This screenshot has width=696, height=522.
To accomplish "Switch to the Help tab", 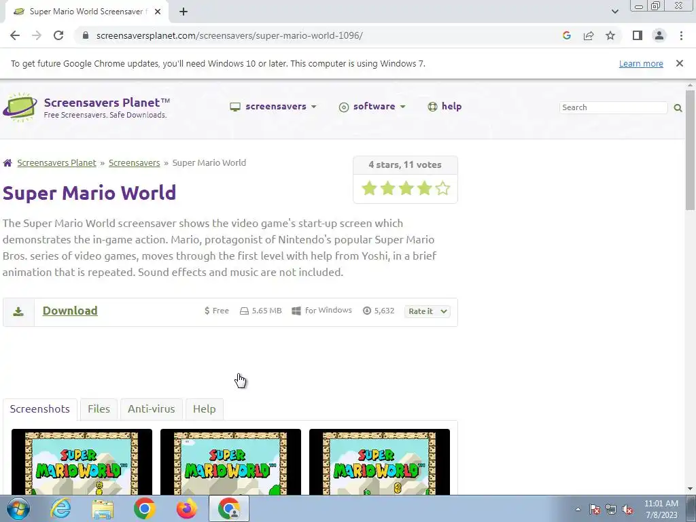I will pos(204,409).
